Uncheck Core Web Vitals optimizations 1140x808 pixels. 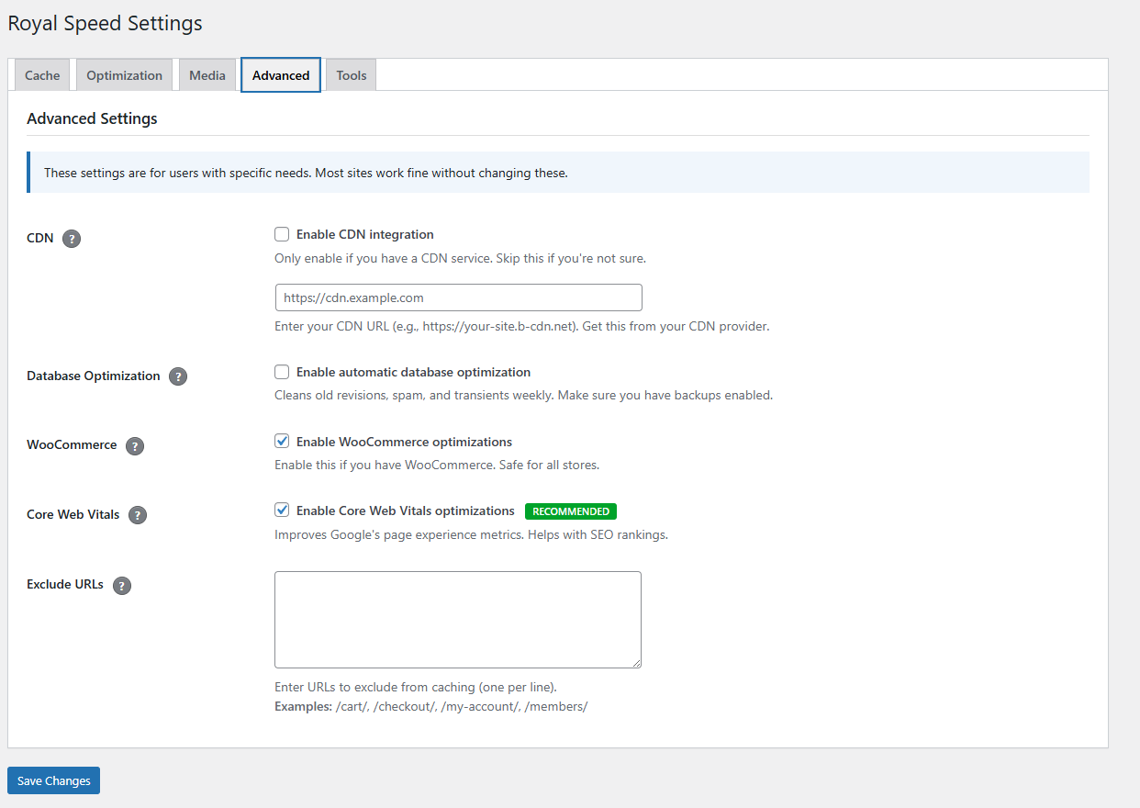click(x=282, y=510)
